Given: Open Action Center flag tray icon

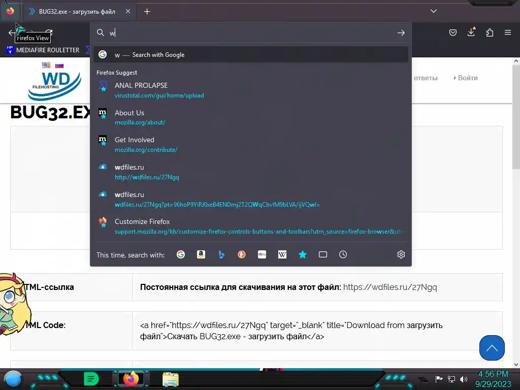Looking at the screenshot, I should point(439,379).
